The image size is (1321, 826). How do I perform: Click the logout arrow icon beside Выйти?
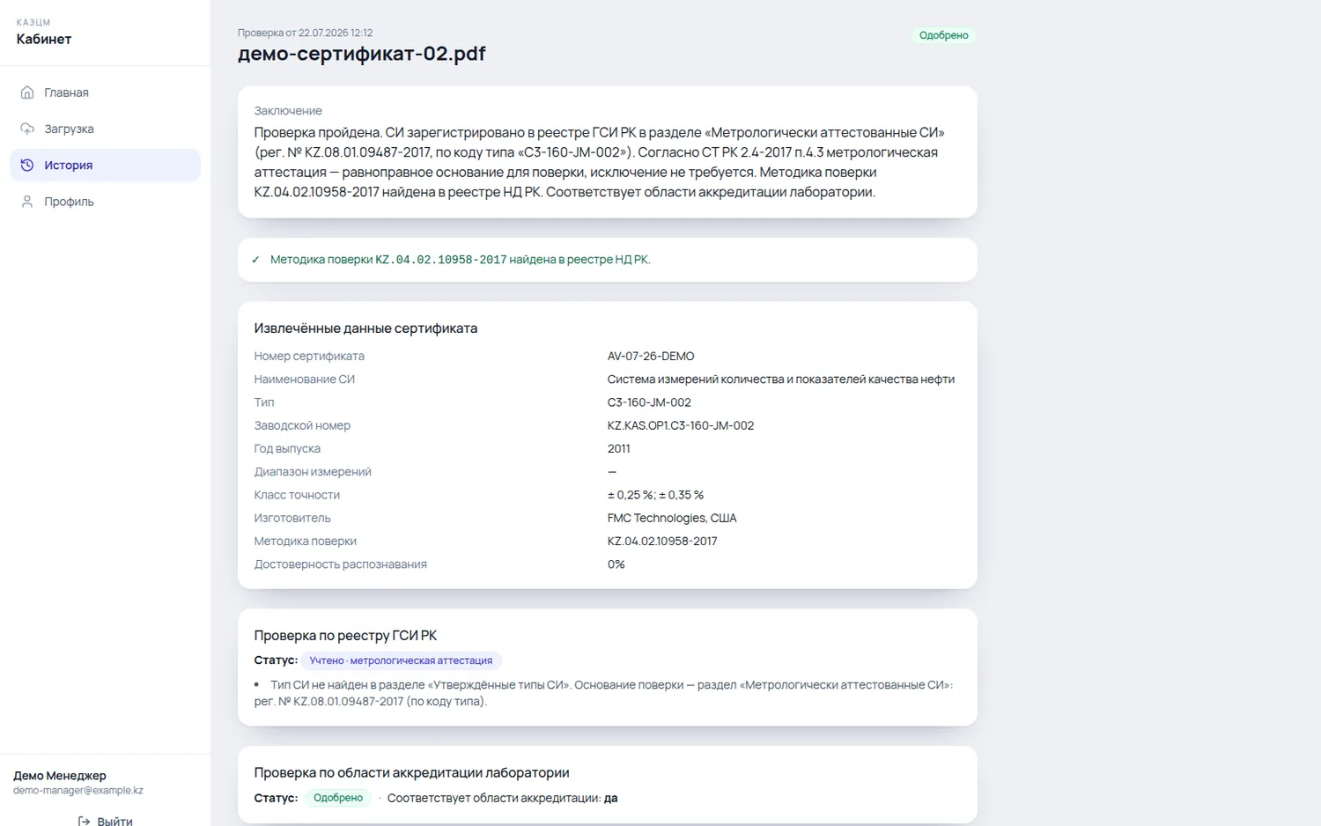tap(84, 821)
